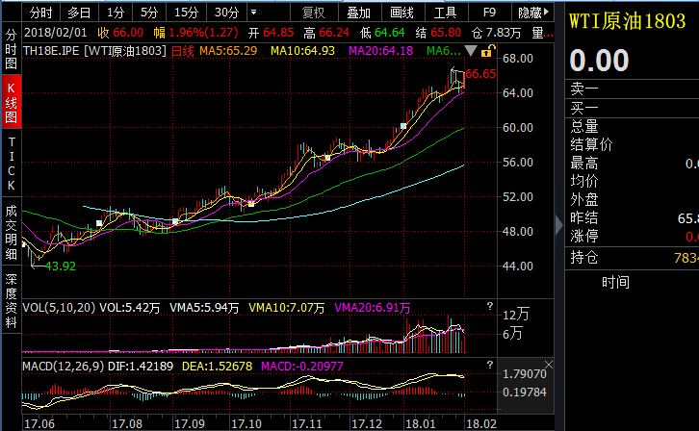This screenshot has width=699, height=431.
Task: Expand the hidden toolbar items (隐藏)
Action: pos(532,13)
